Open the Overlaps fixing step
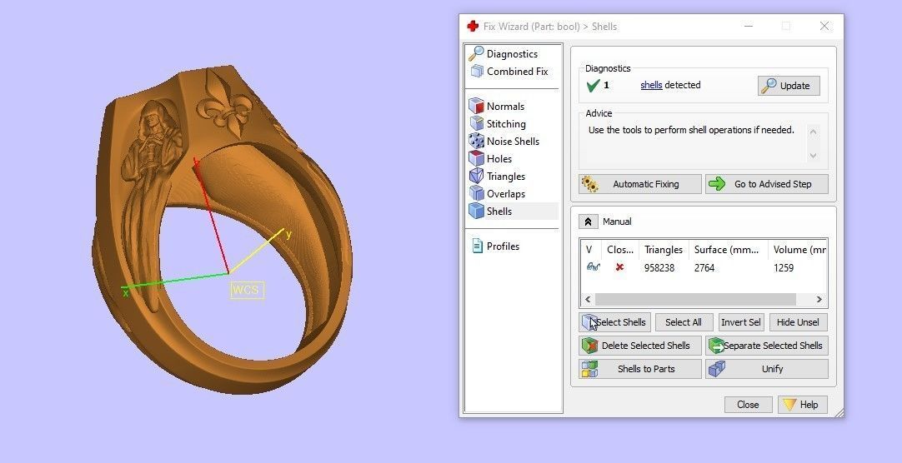The height and width of the screenshot is (463, 902). pyautogui.click(x=506, y=193)
